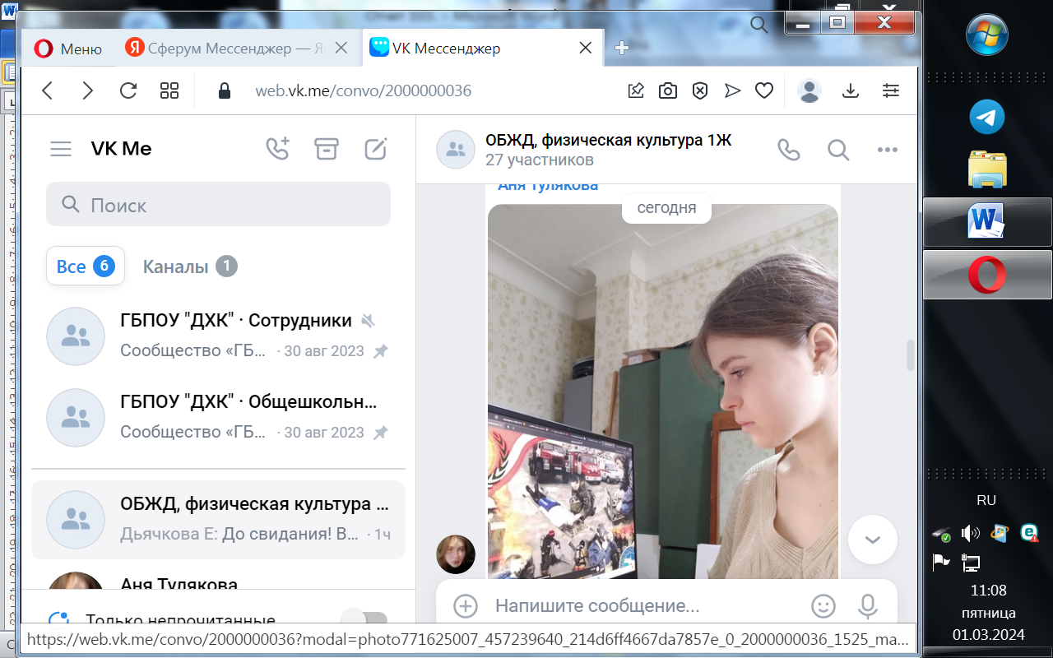This screenshot has width=1053, height=658.
Task: Click the new call icon in sidebar
Action: [x=277, y=149]
